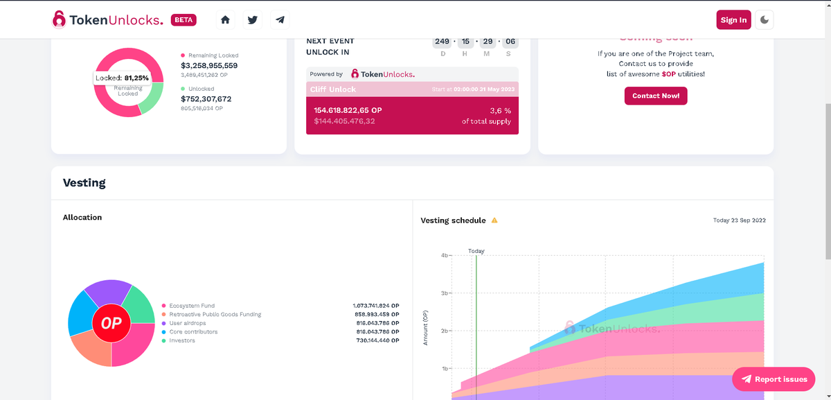Click the countdown days value 249
The image size is (831, 400).
click(x=442, y=42)
